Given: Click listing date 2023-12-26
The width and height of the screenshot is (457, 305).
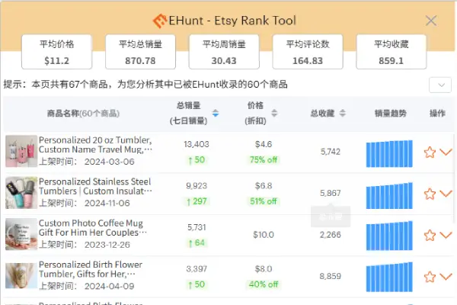Looking at the screenshot, I should 107,245.
